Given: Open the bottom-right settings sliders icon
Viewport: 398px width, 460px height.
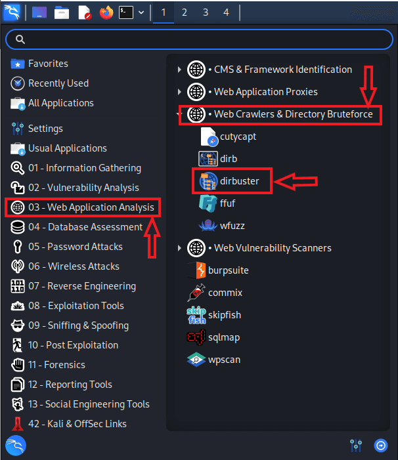Looking at the screenshot, I should pyautogui.click(x=356, y=446).
